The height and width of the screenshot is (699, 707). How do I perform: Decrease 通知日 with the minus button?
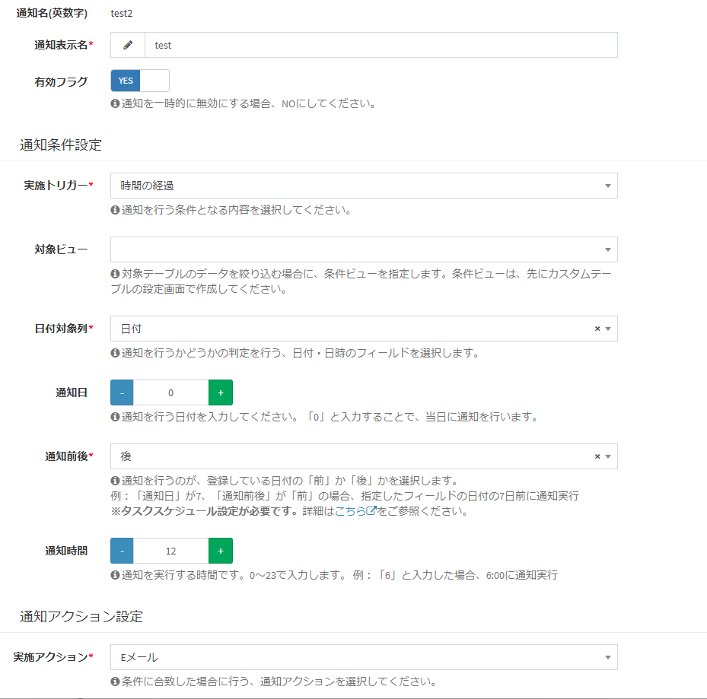point(122,392)
